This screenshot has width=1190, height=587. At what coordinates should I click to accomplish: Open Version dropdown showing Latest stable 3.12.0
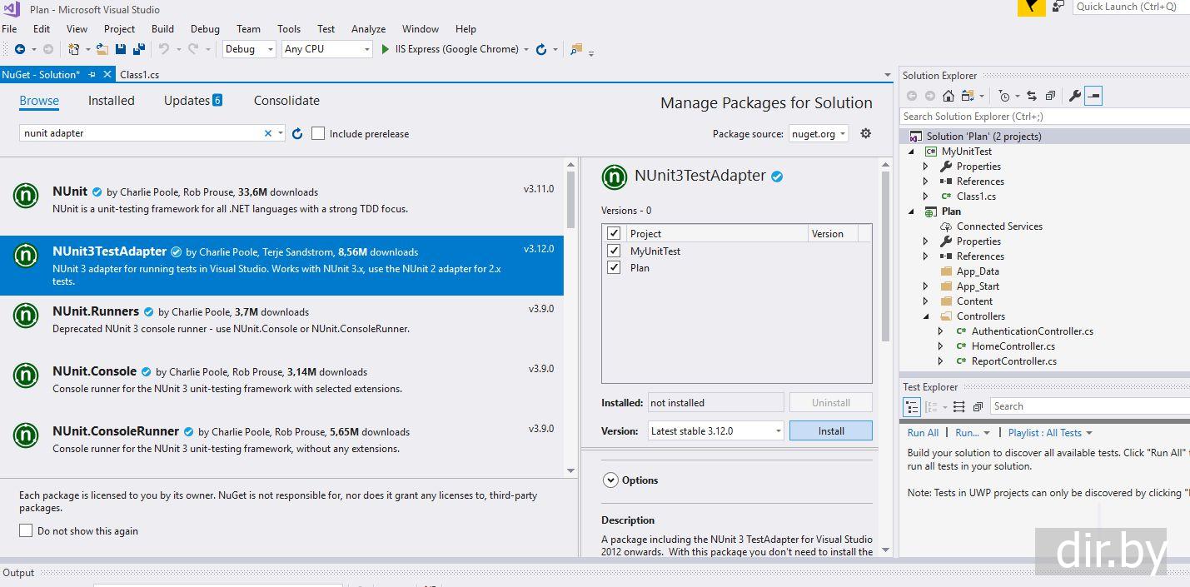(715, 430)
